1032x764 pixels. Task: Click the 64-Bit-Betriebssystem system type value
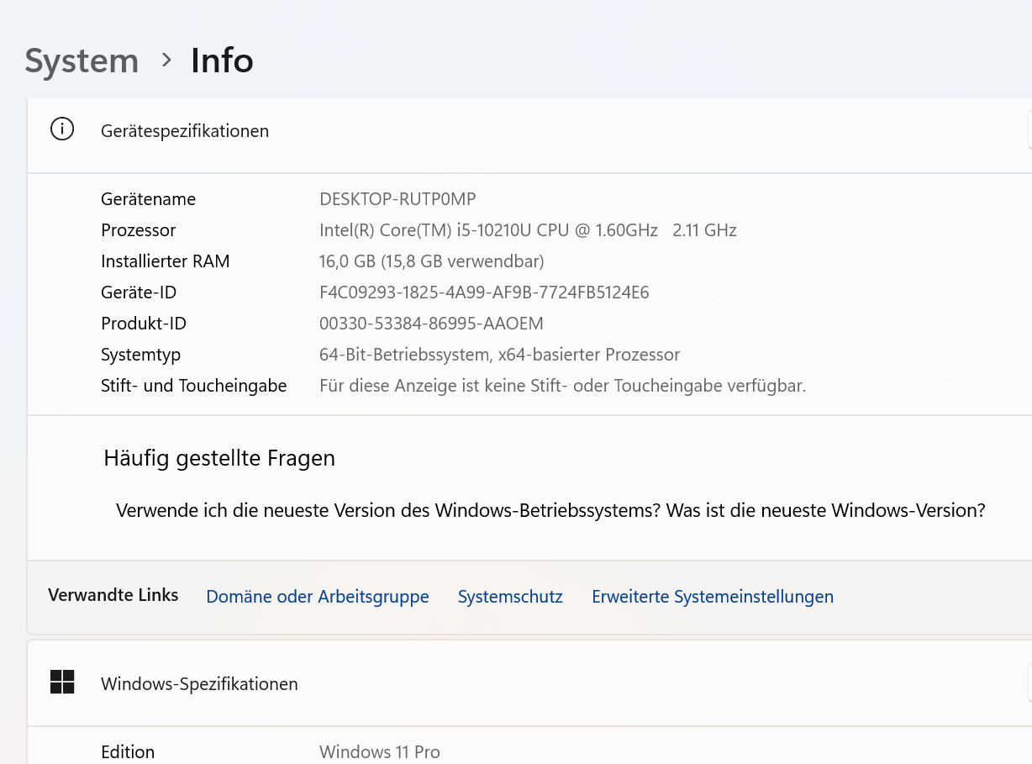coord(499,355)
